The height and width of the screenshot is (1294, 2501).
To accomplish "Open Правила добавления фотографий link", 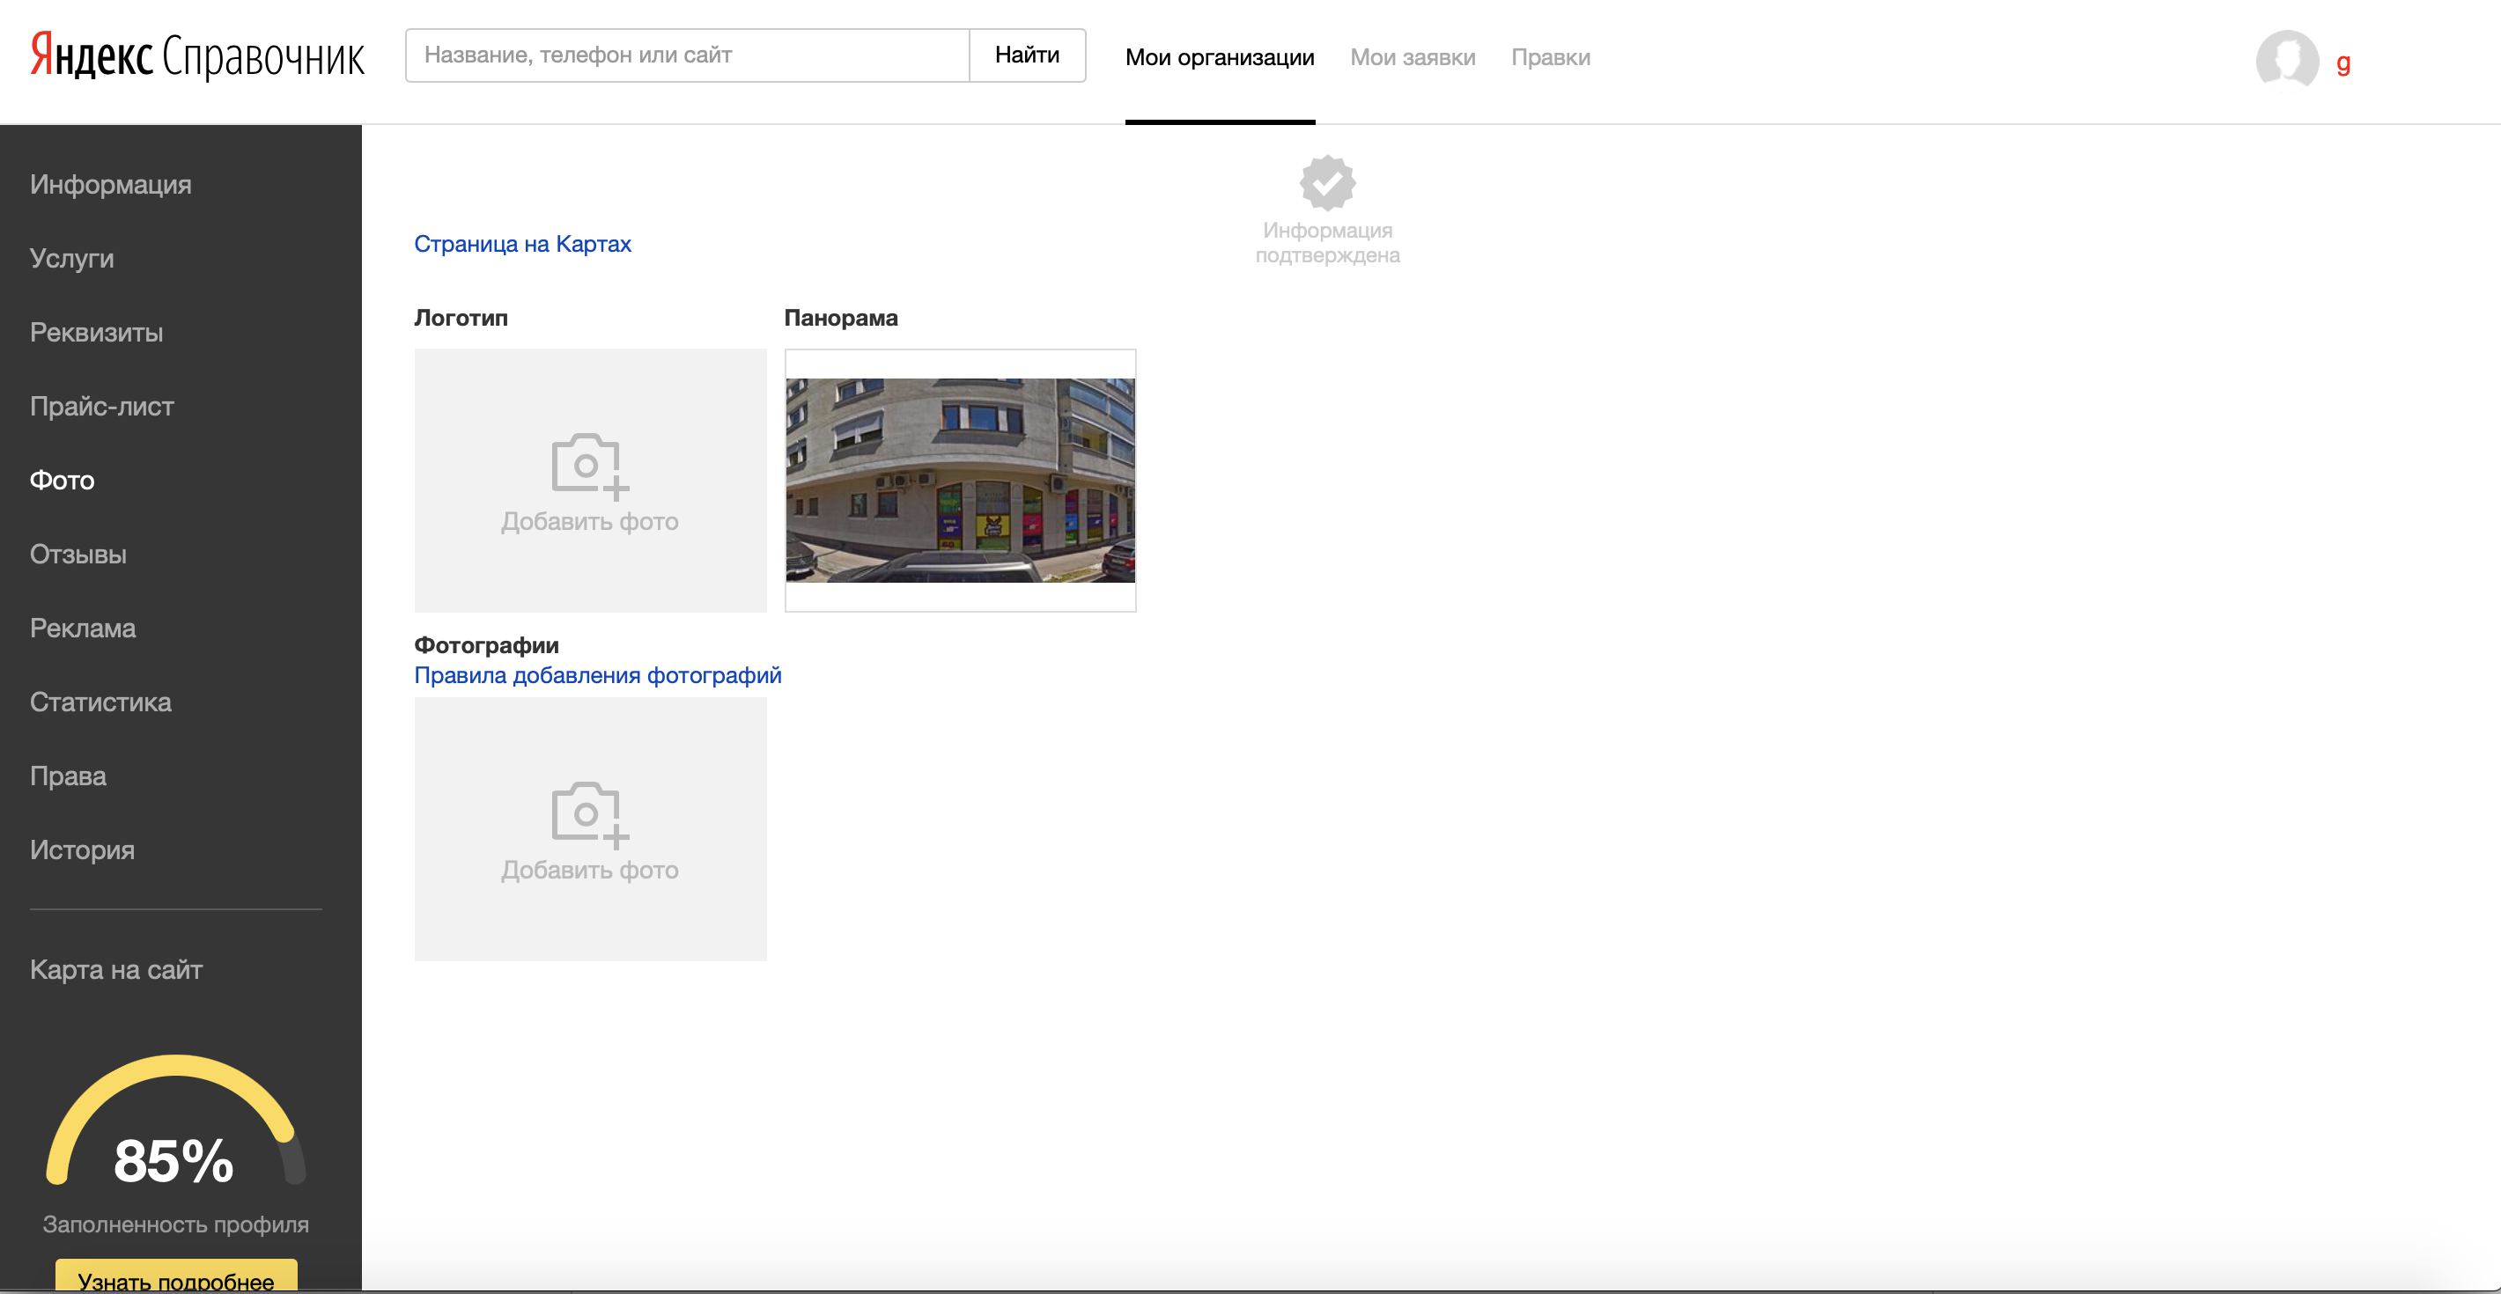I will 597,674.
